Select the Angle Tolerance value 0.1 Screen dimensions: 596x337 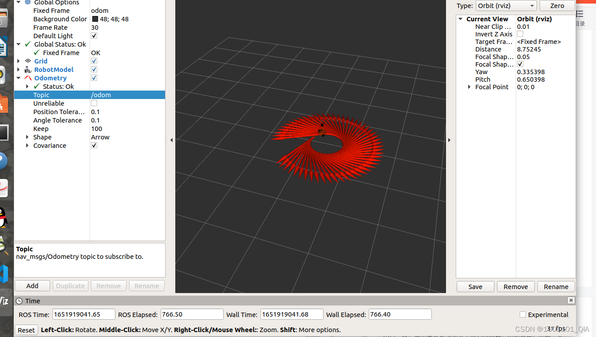[95, 120]
